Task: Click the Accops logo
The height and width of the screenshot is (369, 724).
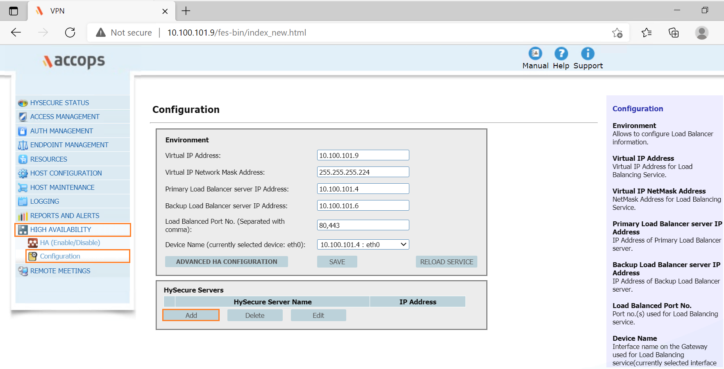Action: (74, 61)
